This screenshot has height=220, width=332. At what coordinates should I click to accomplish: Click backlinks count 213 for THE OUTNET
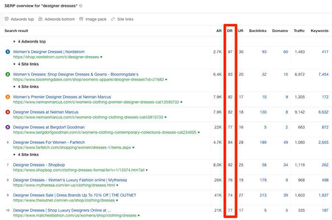pos(263,195)
